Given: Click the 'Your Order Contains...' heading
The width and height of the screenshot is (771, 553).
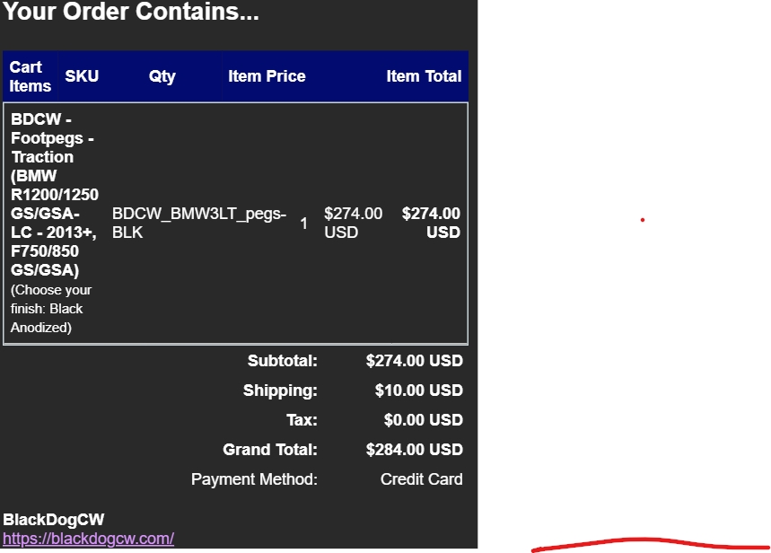Looking at the screenshot, I should coord(131,13).
